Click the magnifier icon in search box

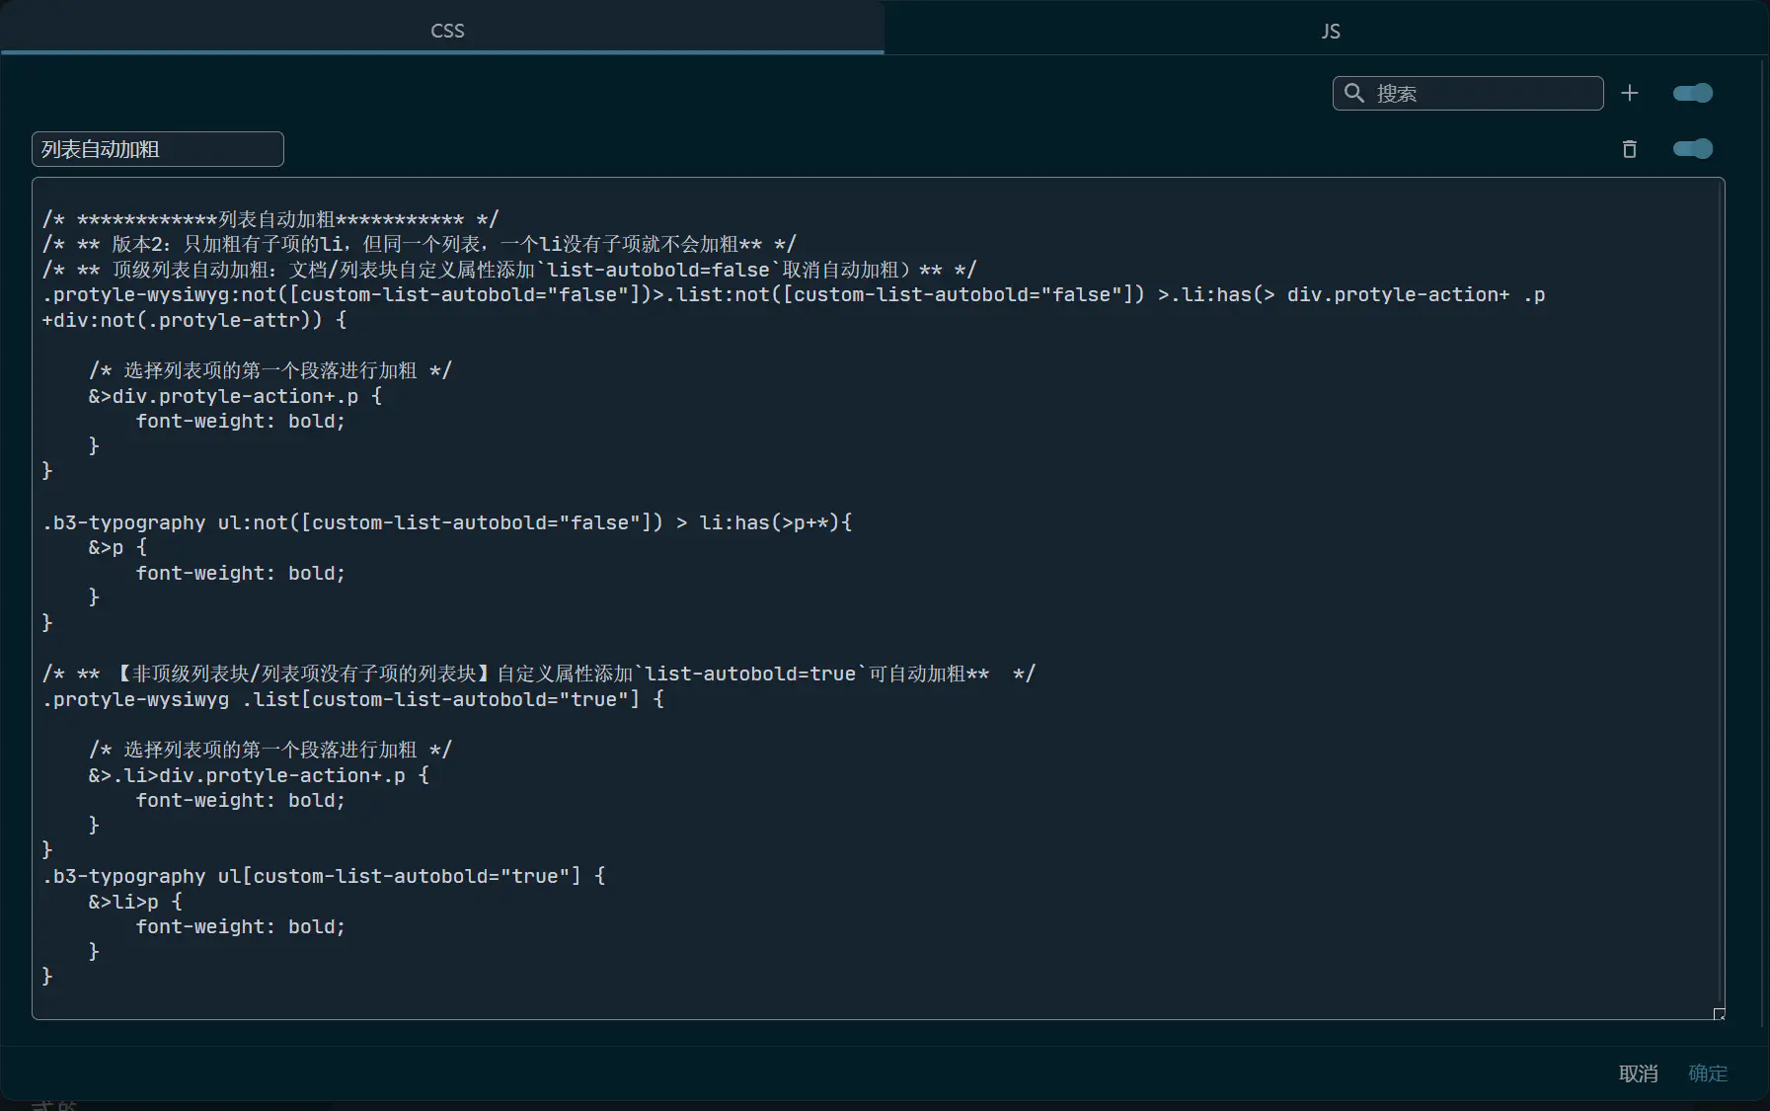pos(1354,93)
